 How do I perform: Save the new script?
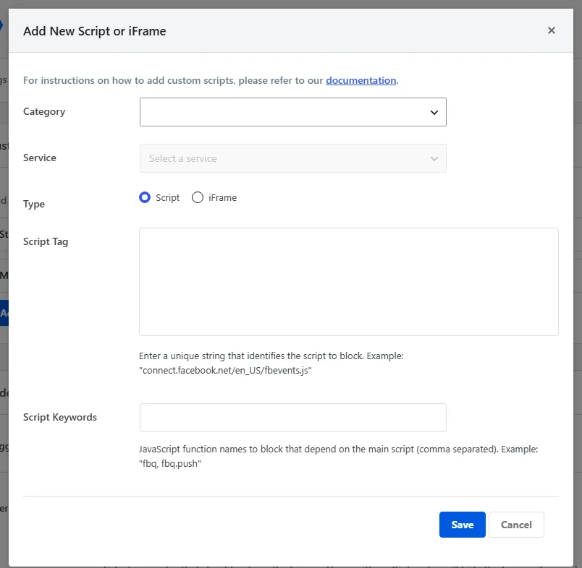(462, 524)
